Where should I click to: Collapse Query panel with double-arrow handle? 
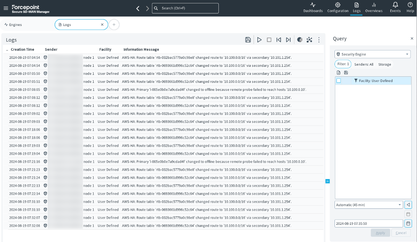click(328, 181)
